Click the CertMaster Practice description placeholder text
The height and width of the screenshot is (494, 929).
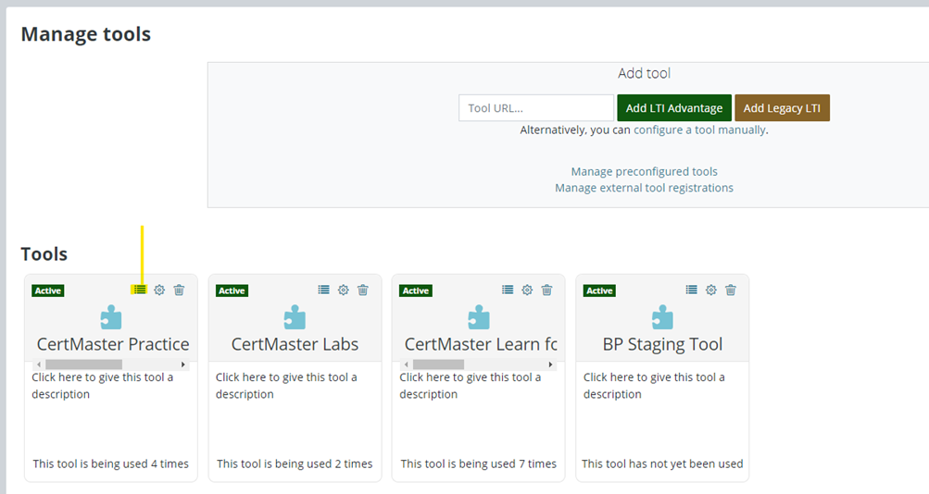pos(103,386)
